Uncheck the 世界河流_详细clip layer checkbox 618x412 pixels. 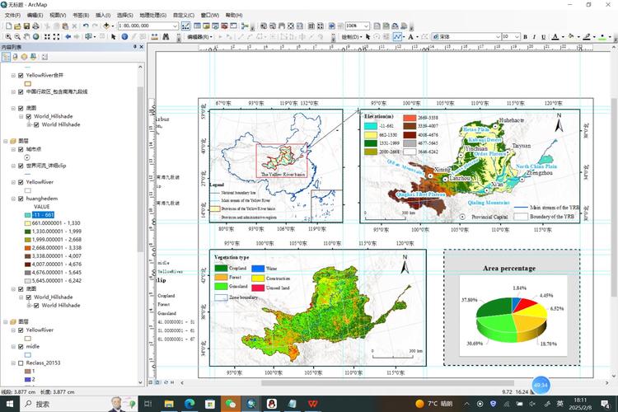(21, 166)
